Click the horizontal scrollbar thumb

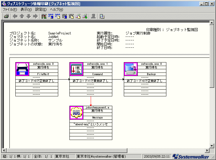[x=67, y=150]
